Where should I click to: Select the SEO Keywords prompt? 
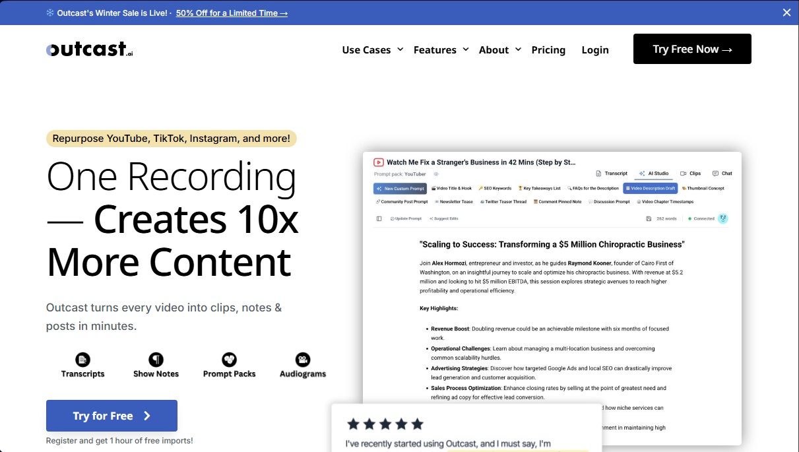click(x=495, y=188)
